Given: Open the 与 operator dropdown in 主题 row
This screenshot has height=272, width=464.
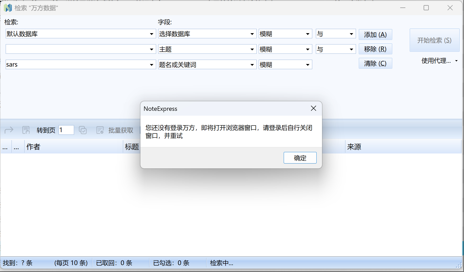Looking at the screenshot, I should pos(351,49).
